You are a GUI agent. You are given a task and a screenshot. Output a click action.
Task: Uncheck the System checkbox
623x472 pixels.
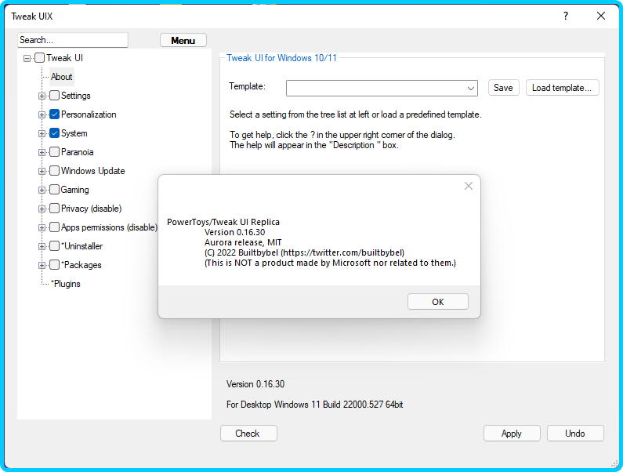coord(54,133)
